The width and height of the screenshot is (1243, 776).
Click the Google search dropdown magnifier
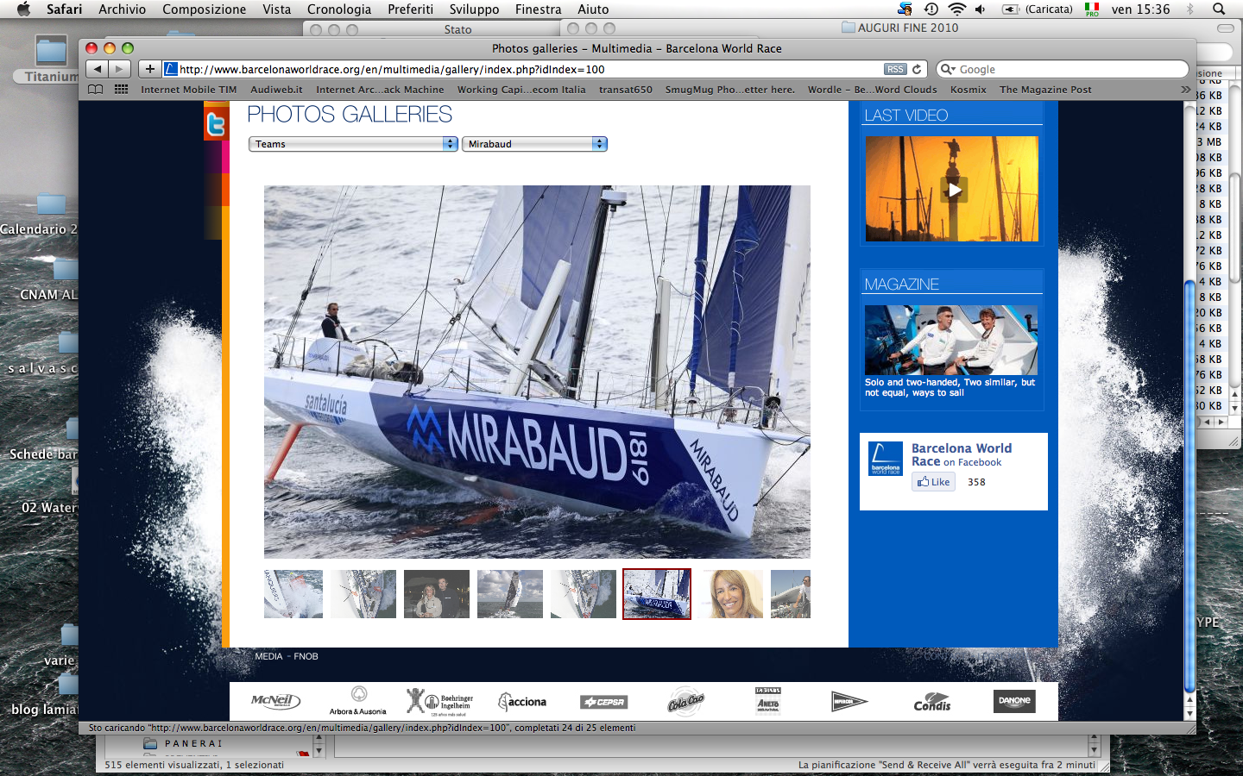948,69
